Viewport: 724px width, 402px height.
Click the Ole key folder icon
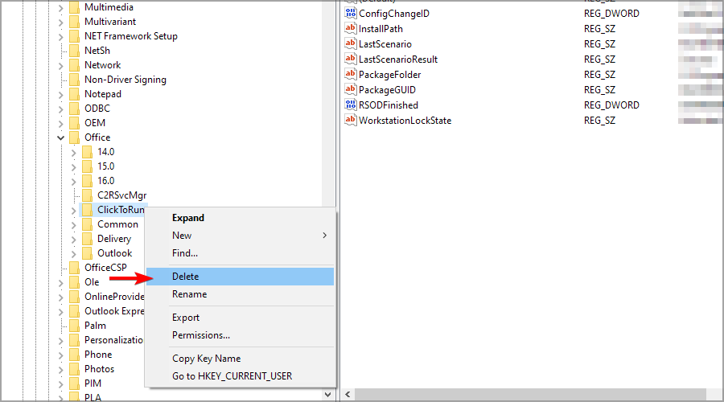pyautogui.click(x=74, y=282)
